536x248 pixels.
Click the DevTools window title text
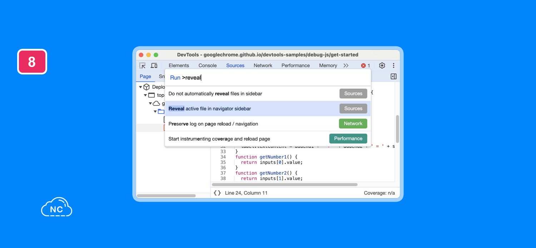pyautogui.click(x=268, y=55)
